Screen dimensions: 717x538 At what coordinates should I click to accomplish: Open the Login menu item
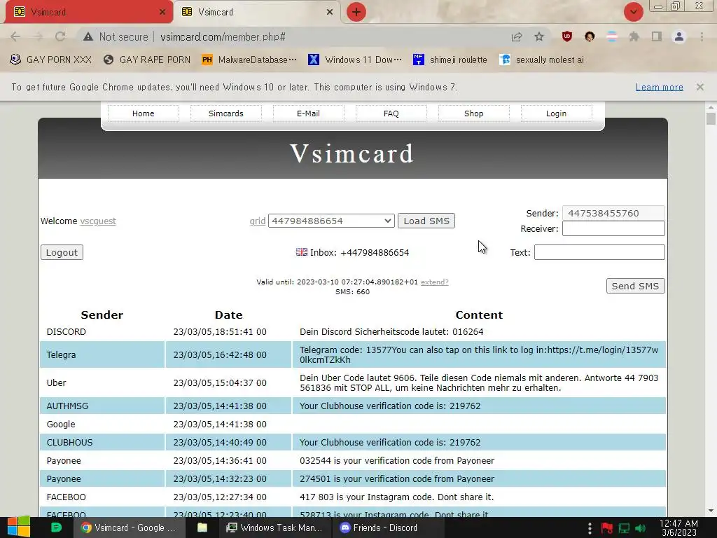[556, 113]
